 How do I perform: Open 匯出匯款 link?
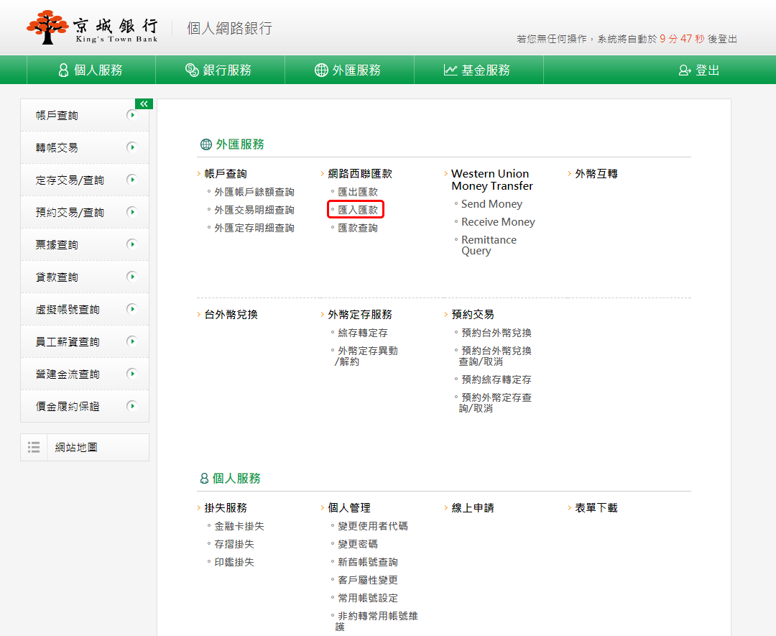coord(358,192)
